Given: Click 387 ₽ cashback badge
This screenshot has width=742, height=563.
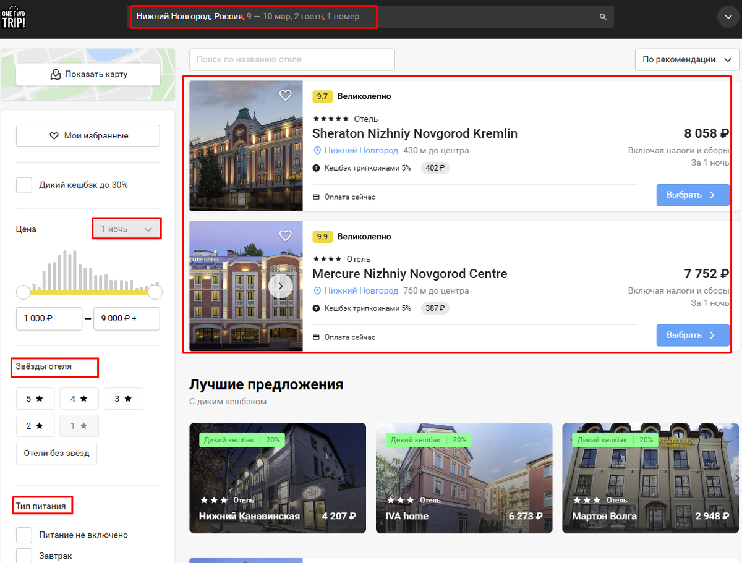Looking at the screenshot, I should click(x=435, y=308).
